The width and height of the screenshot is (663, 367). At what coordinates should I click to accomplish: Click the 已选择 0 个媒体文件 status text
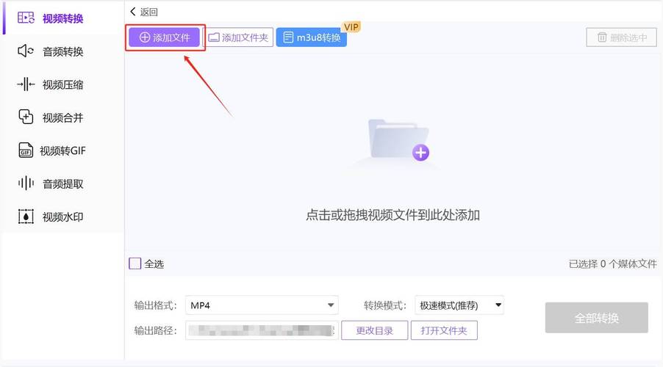click(x=613, y=264)
